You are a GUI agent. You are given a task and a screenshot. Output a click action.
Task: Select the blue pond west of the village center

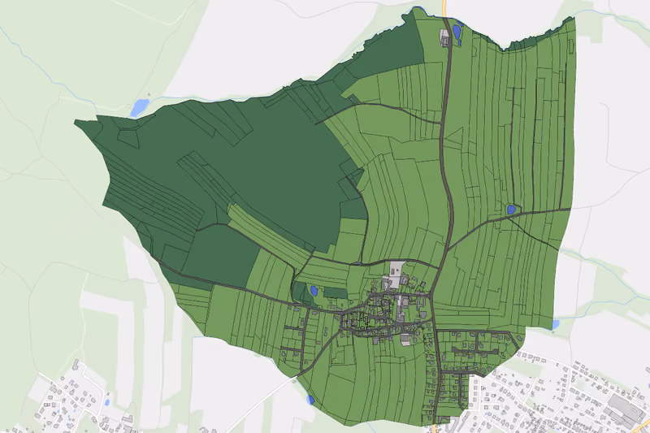coord(314,290)
